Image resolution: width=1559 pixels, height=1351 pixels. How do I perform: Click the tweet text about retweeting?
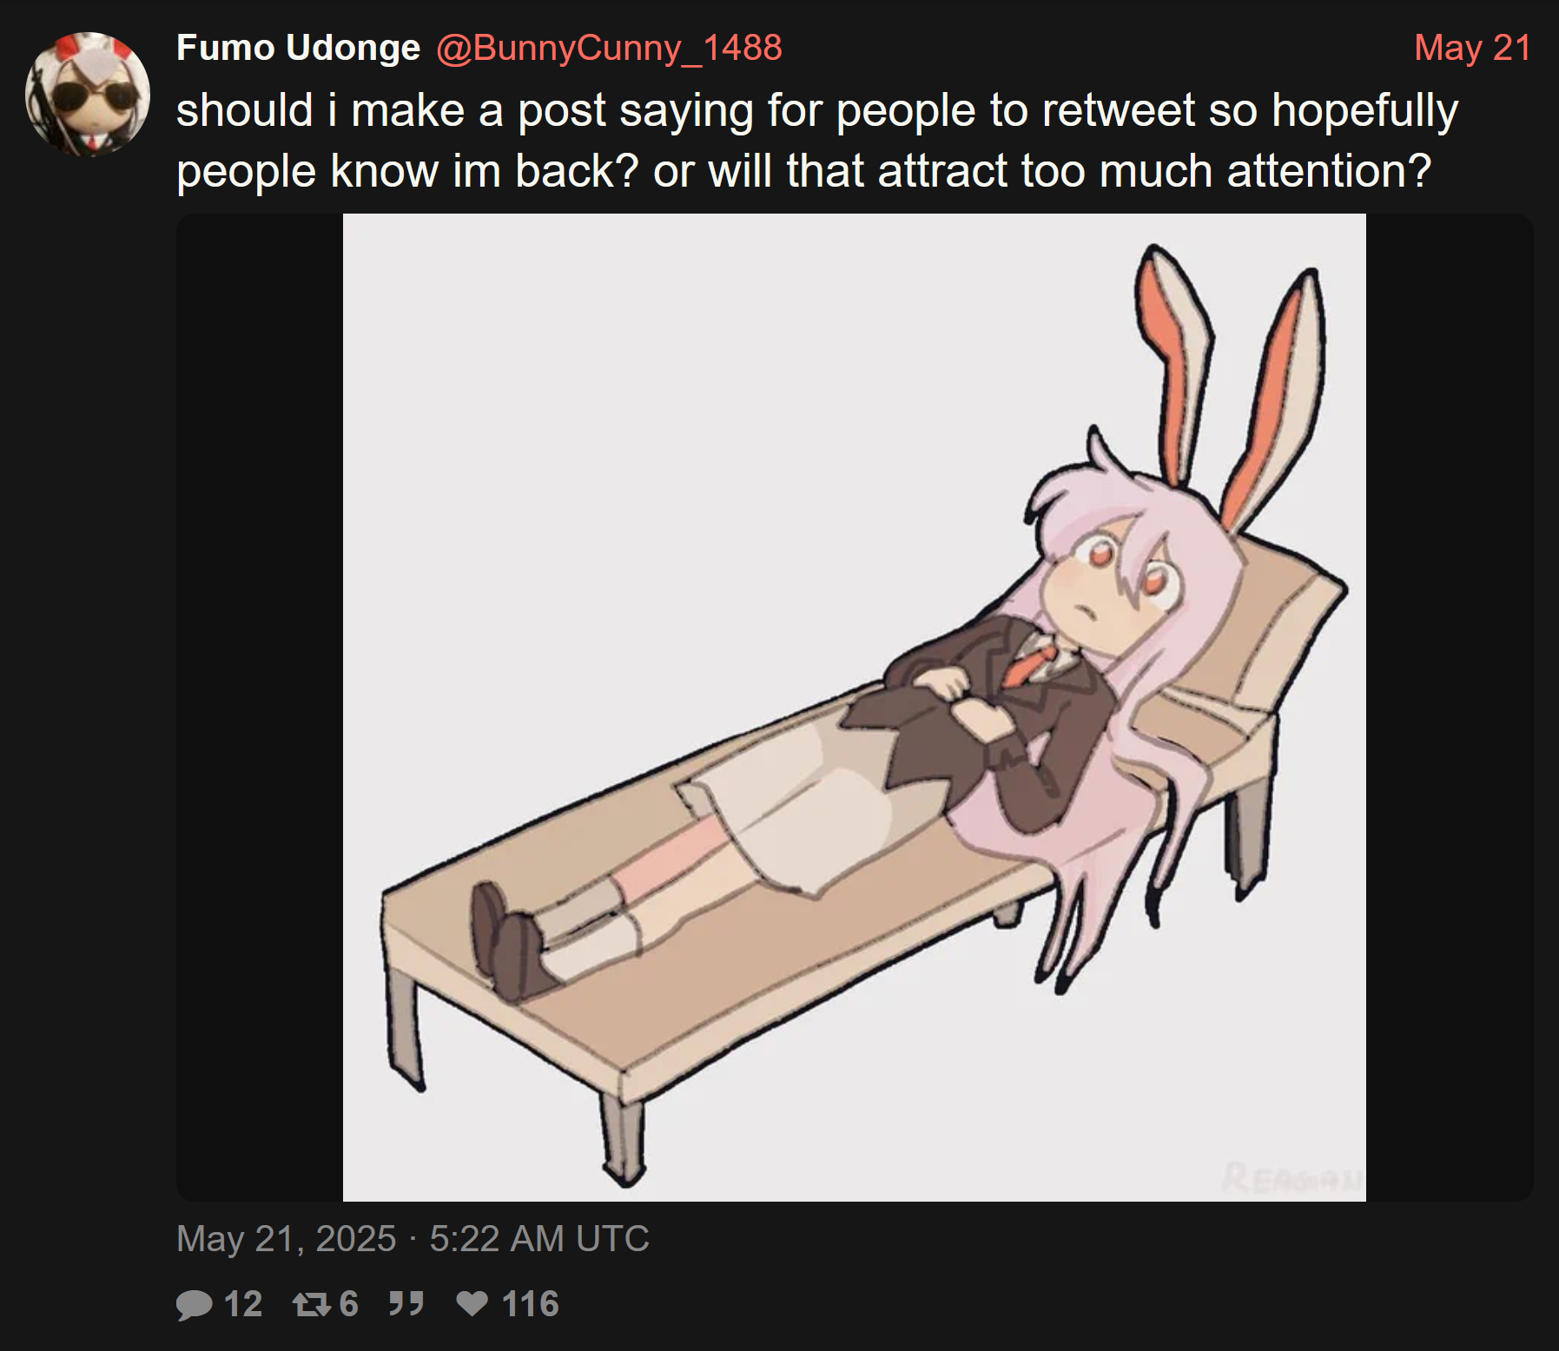[x=816, y=141]
